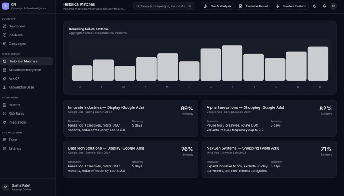Open Reports page link
Image resolution: width=344 pixels, height=196 pixels.
click(26, 105)
